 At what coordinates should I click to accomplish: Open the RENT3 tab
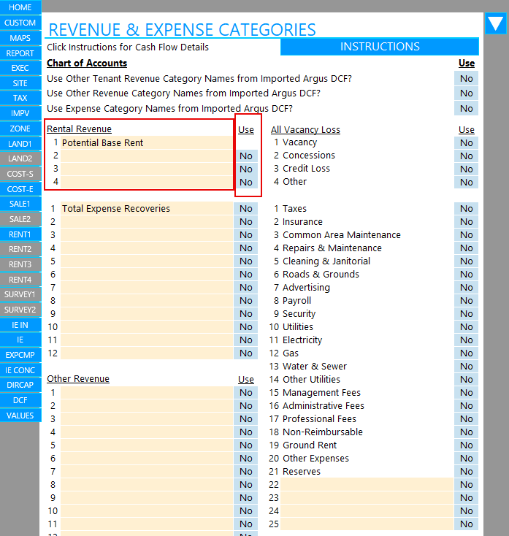20,264
